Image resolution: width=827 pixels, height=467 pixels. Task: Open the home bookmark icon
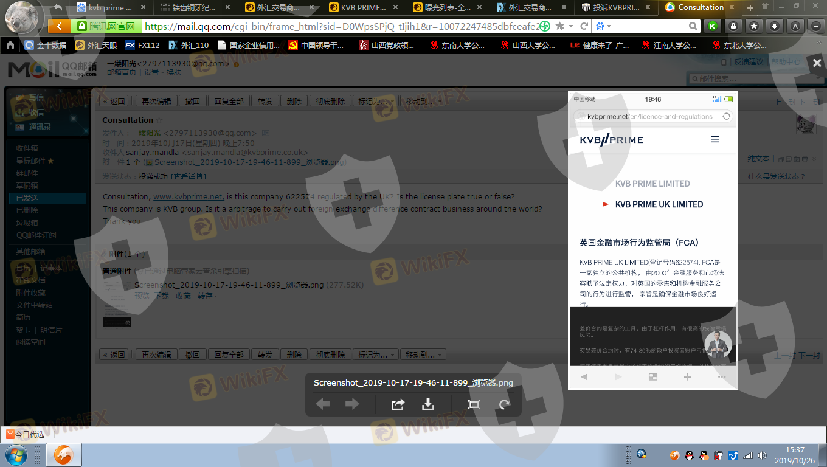point(10,45)
